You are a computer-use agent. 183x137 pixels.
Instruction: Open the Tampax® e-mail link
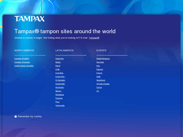coord(94,38)
